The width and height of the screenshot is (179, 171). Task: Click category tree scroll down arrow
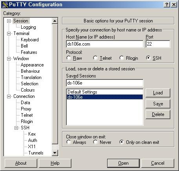tap(55, 153)
